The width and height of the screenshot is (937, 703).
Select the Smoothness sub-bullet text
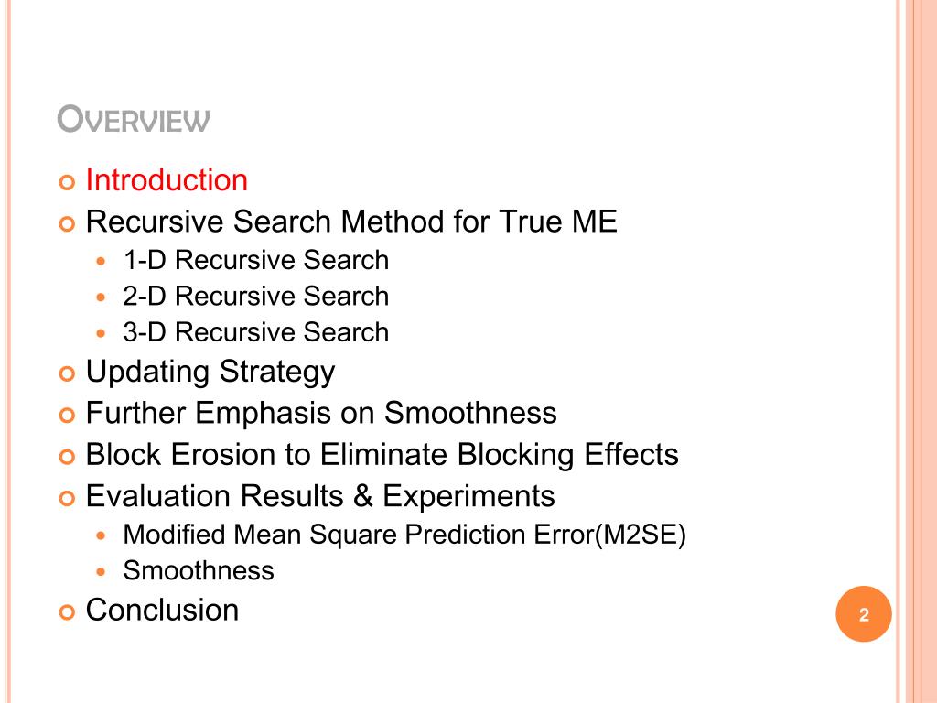(199, 570)
